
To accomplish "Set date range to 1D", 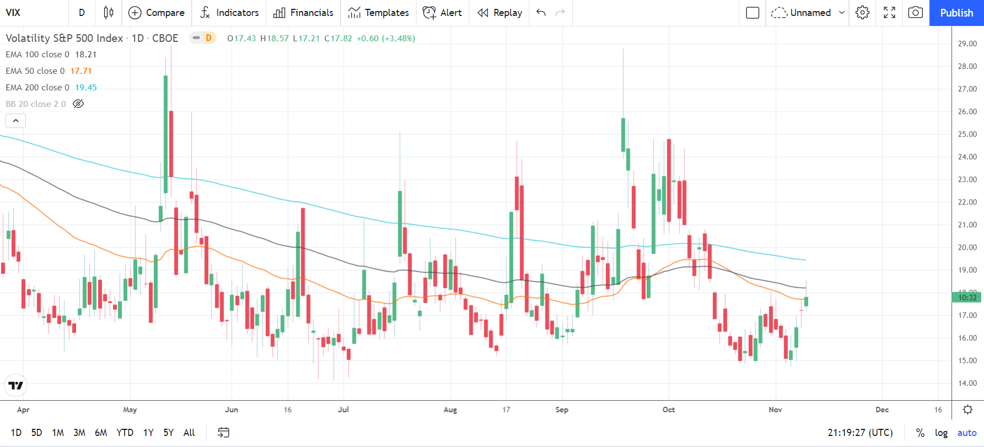I will click(16, 433).
